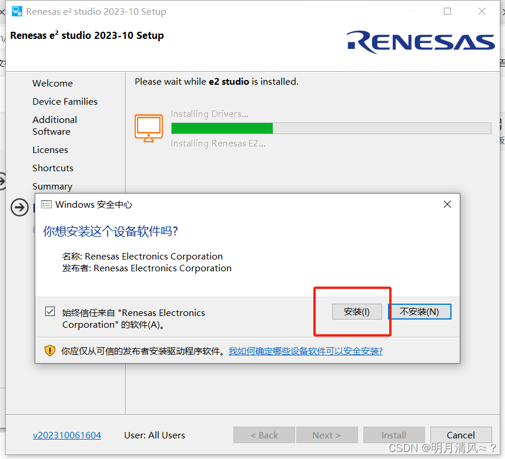Image resolution: width=505 pixels, height=459 pixels.
Task: Select the Licenses step in sidebar
Action: [x=50, y=150]
